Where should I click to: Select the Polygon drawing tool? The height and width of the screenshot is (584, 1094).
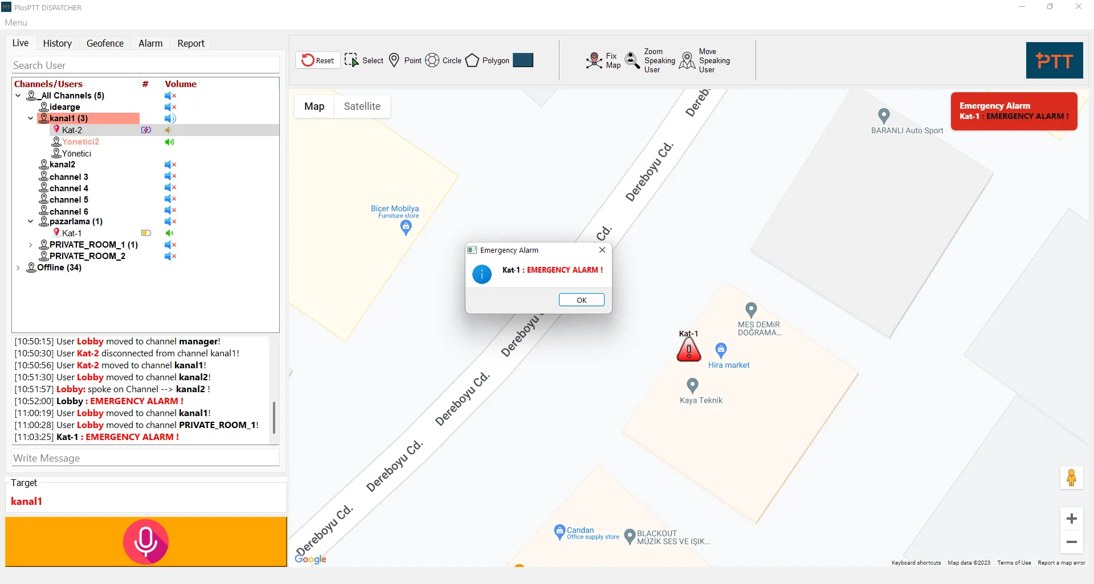[x=472, y=60]
